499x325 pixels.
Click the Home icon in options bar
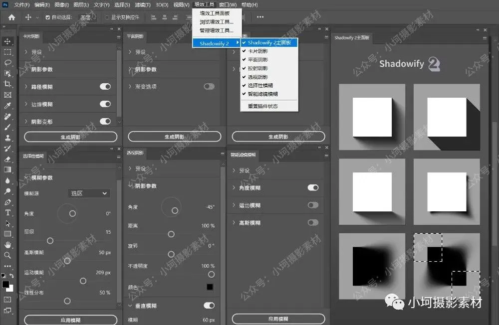pos(12,17)
